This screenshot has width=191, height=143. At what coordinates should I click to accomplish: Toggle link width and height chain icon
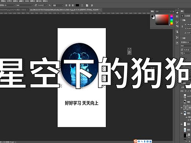(x=182, y=26)
